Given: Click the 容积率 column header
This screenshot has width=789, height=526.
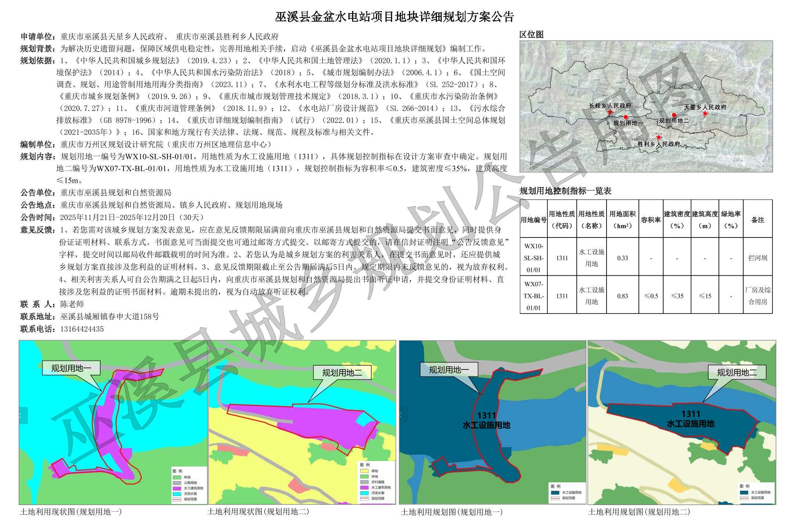Looking at the screenshot, I should click(651, 220).
